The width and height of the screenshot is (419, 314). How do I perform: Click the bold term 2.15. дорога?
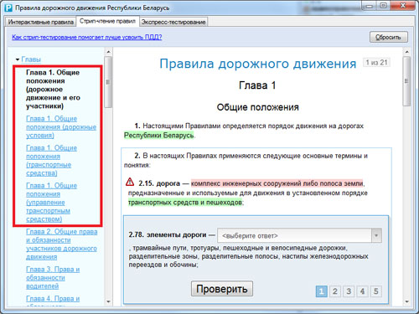point(159,183)
